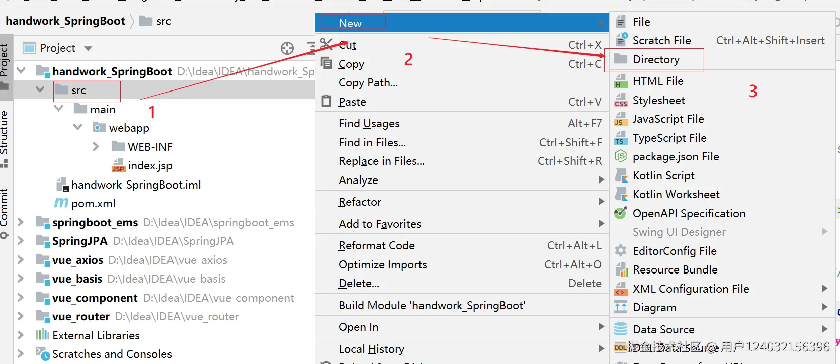840x364 pixels.
Task: Open the Commit tool window tab
Action: (5, 214)
